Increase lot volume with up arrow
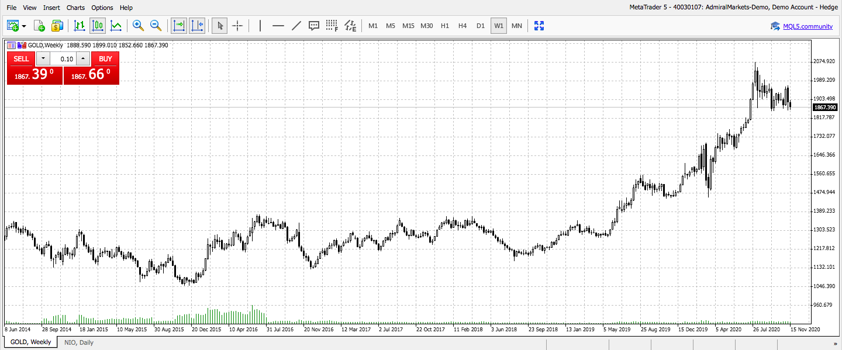This screenshot has height=350, width=842. pos(83,58)
